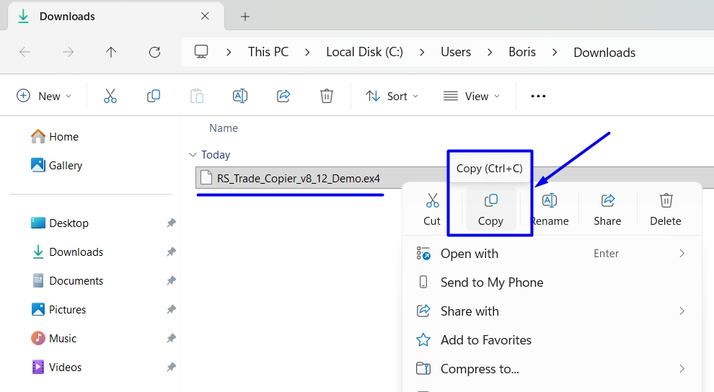This screenshot has width=714, height=392.
Task: Navigate to Users in address bar
Action: (x=456, y=52)
